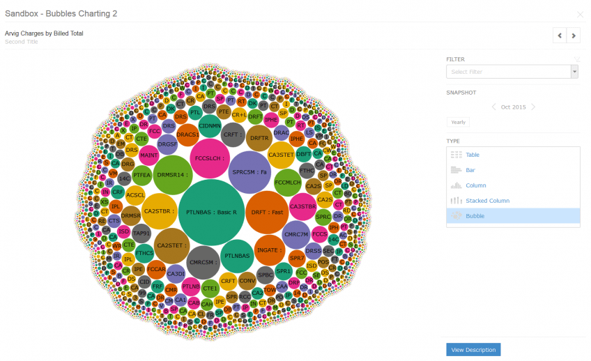Click the filter funnel icon
The height and width of the screenshot is (361, 591).
(576, 59)
